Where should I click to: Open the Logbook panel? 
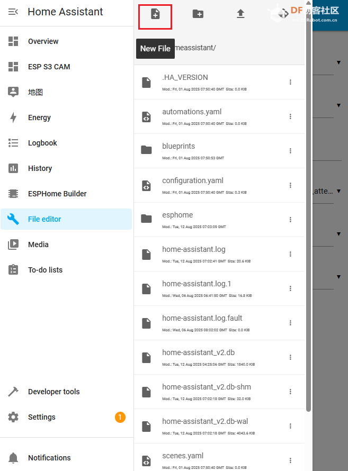66,143
